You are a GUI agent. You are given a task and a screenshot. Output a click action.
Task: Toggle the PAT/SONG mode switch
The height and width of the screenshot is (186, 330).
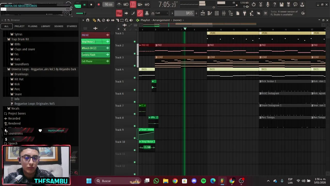pos(78,5)
